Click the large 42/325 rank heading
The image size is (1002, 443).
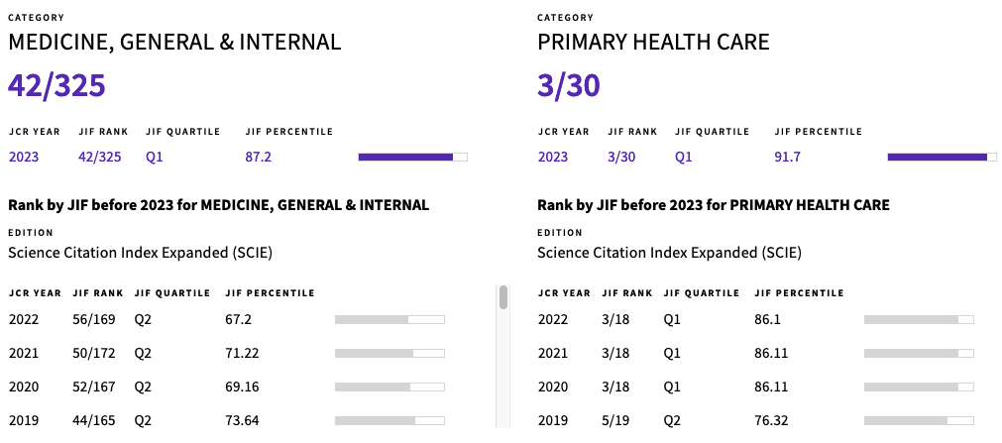pyautogui.click(x=56, y=85)
